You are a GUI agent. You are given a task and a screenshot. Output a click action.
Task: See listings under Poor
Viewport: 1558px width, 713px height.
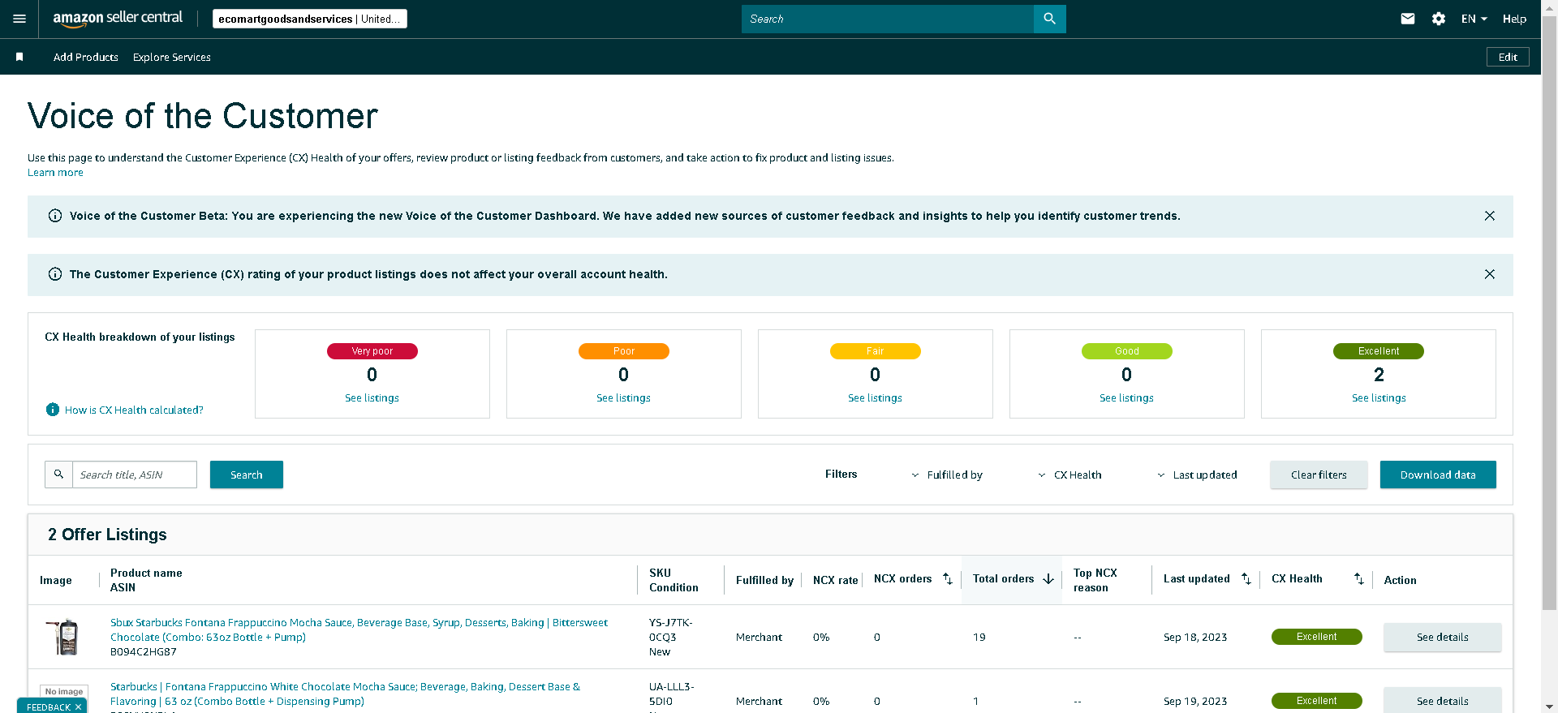pos(623,397)
